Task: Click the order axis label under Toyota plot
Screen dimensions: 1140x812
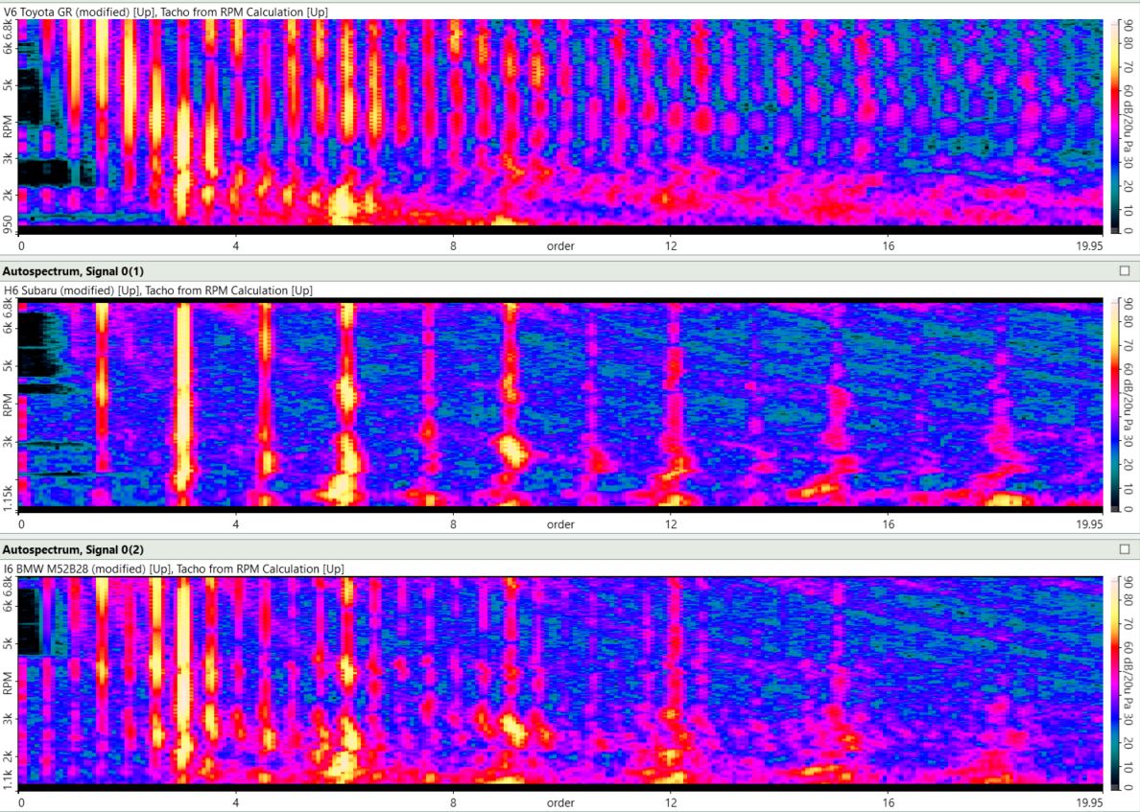Action: [560, 246]
